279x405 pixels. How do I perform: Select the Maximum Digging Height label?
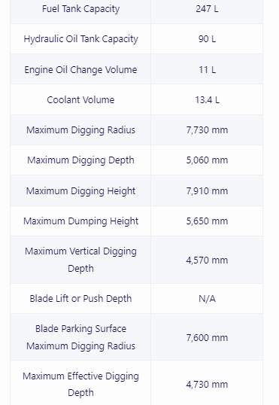tap(80, 191)
